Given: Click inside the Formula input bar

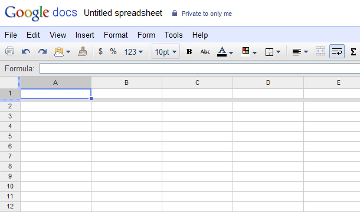Looking at the screenshot, I should (x=199, y=68).
